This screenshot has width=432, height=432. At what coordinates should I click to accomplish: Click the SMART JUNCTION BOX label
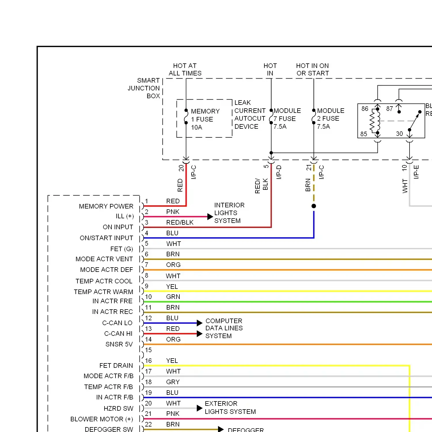coord(144,88)
